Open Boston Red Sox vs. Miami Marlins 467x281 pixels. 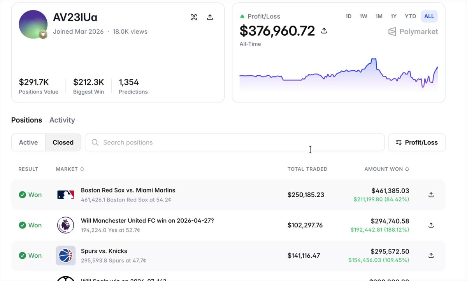(128, 191)
